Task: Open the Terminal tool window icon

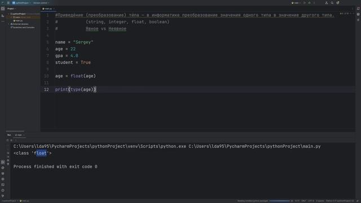Action: (3, 184)
